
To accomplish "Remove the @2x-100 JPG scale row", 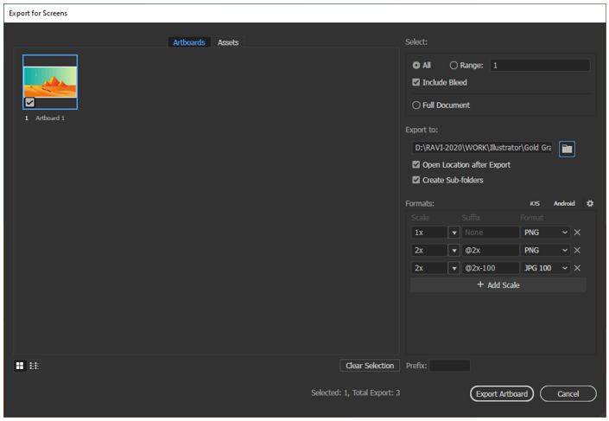I will 577,268.
